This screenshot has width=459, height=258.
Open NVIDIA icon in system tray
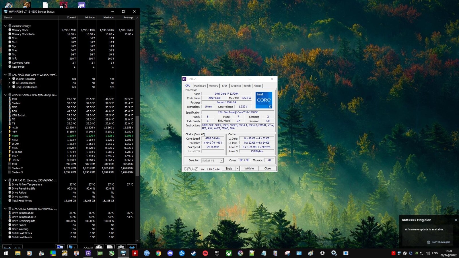coord(416,253)
